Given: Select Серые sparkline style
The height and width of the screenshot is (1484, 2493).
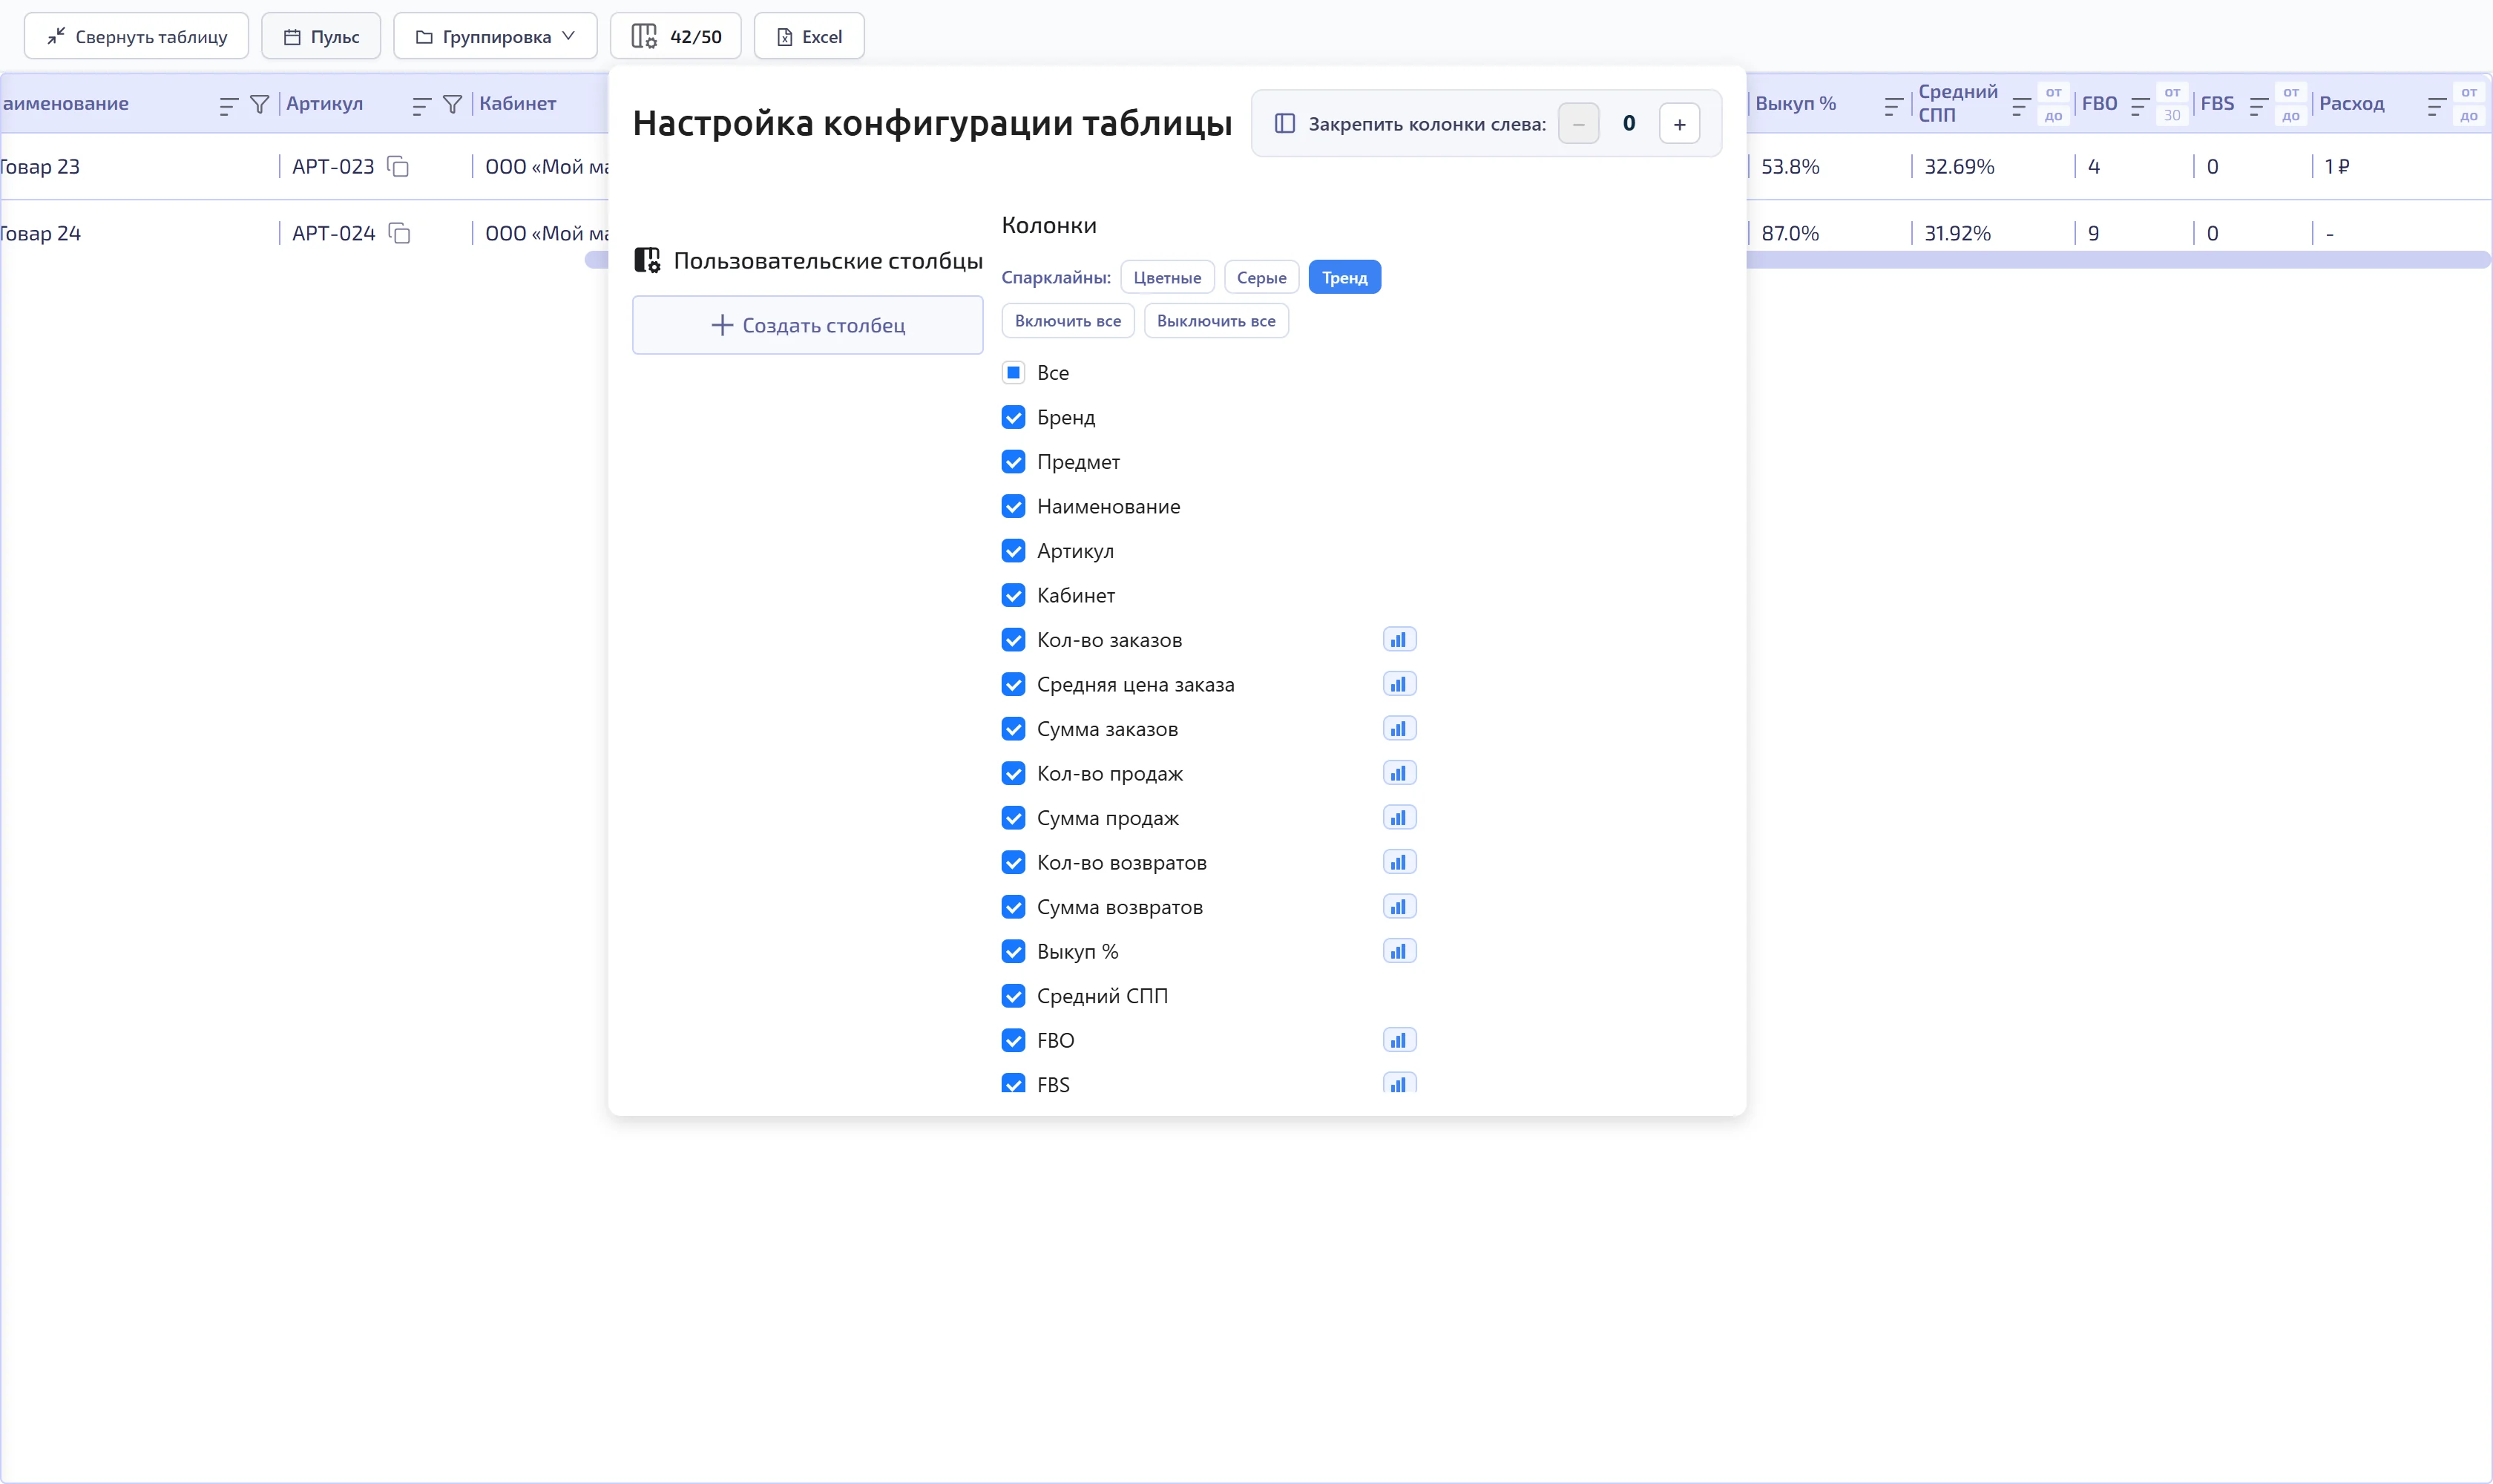Looking at the screenshot, I should [1261, 277].
